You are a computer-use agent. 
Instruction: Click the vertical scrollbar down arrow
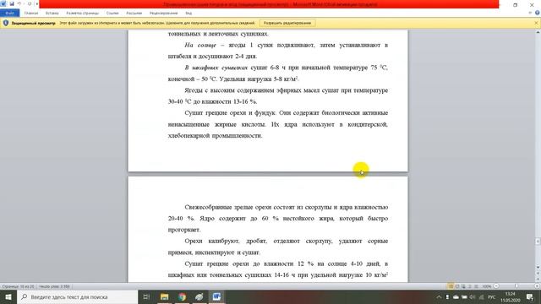pyautogui.click(x=538, y=267)
